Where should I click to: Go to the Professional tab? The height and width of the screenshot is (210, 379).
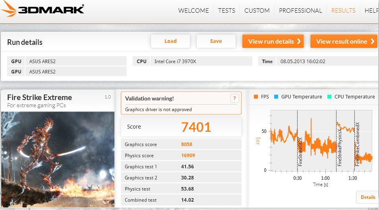300,11
